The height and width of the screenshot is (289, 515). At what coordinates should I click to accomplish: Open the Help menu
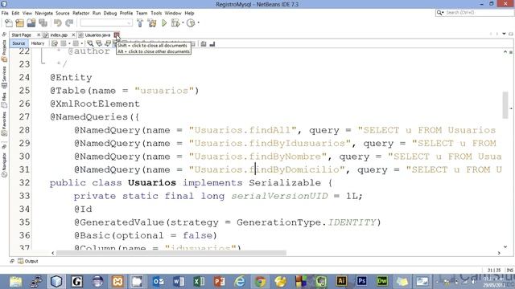(x=189, y=13)
